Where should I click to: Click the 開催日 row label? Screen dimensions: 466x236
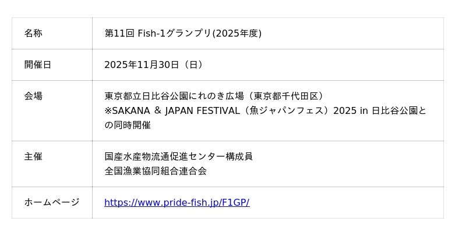[38, 65]
